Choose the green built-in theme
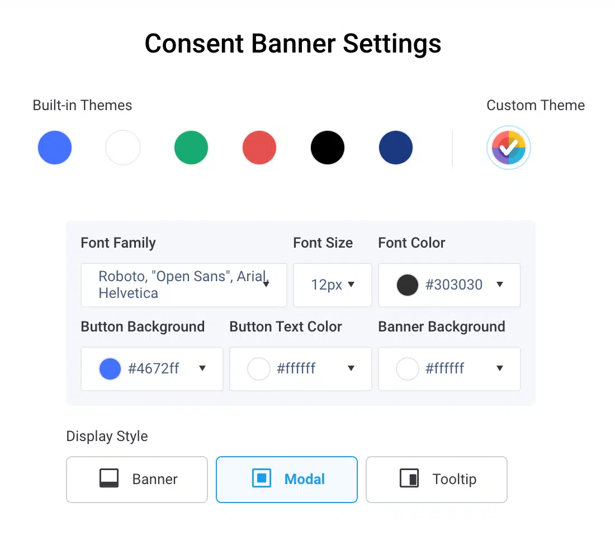Viewport: 615px width, 540px height. click(191, 147)
